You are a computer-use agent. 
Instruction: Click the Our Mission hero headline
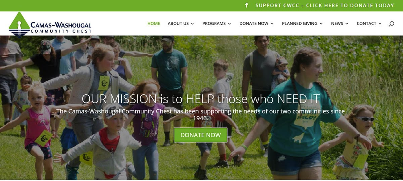pyautogui.click(x=201, y=99)
